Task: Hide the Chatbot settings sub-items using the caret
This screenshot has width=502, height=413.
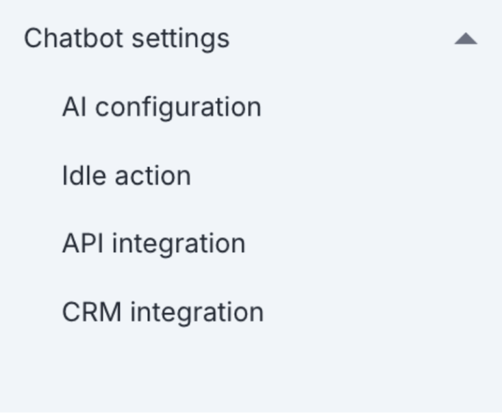Action: click(465, 39)
